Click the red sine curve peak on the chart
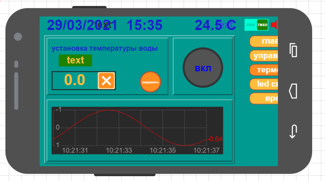The width and height of the screenshot is (325, 181). [108, 110]
